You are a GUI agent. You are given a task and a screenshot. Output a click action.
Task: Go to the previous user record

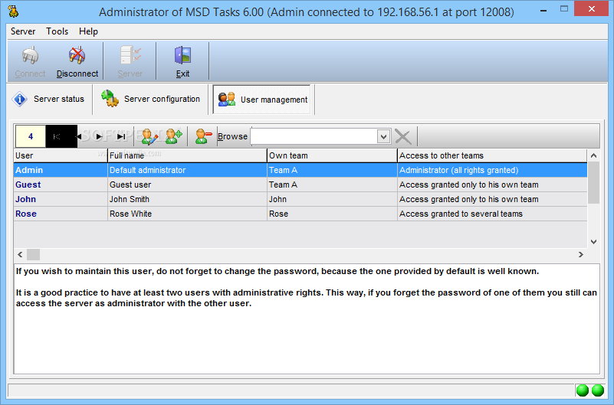pos(78,136)
